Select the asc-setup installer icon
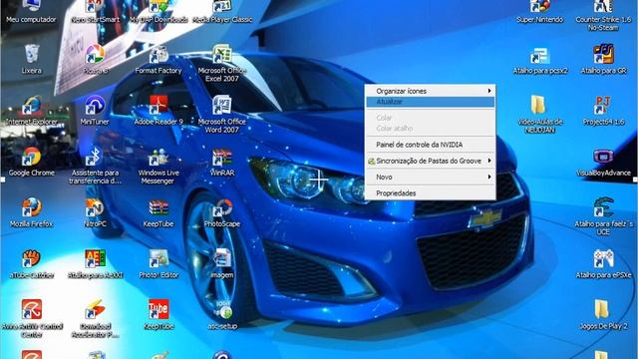The width and height of the screenshot is (638, 359). click(x=222, y=310)
